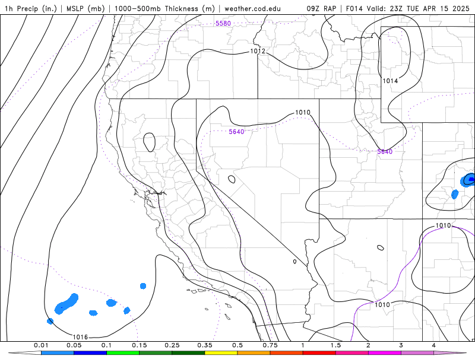Screen dimensions: 475x356
Task: Click the dark blue precipitation core in Colorado
Action: pos(471,179)
